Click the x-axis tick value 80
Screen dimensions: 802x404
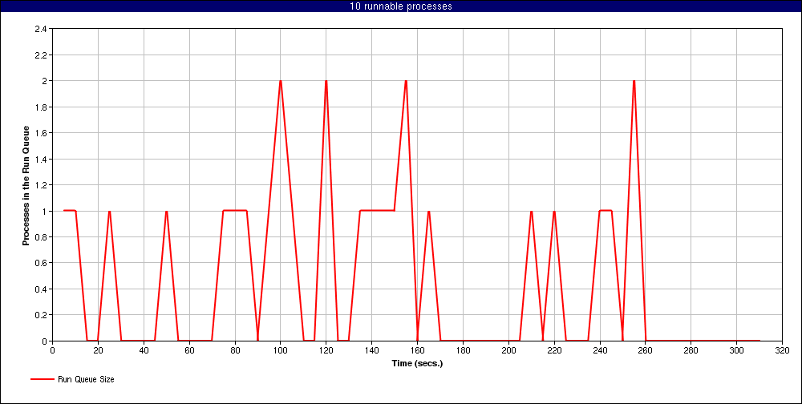(x=235, y=350)
